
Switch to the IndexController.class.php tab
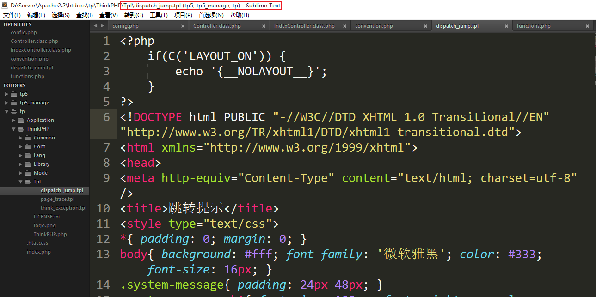pos(304,26)
